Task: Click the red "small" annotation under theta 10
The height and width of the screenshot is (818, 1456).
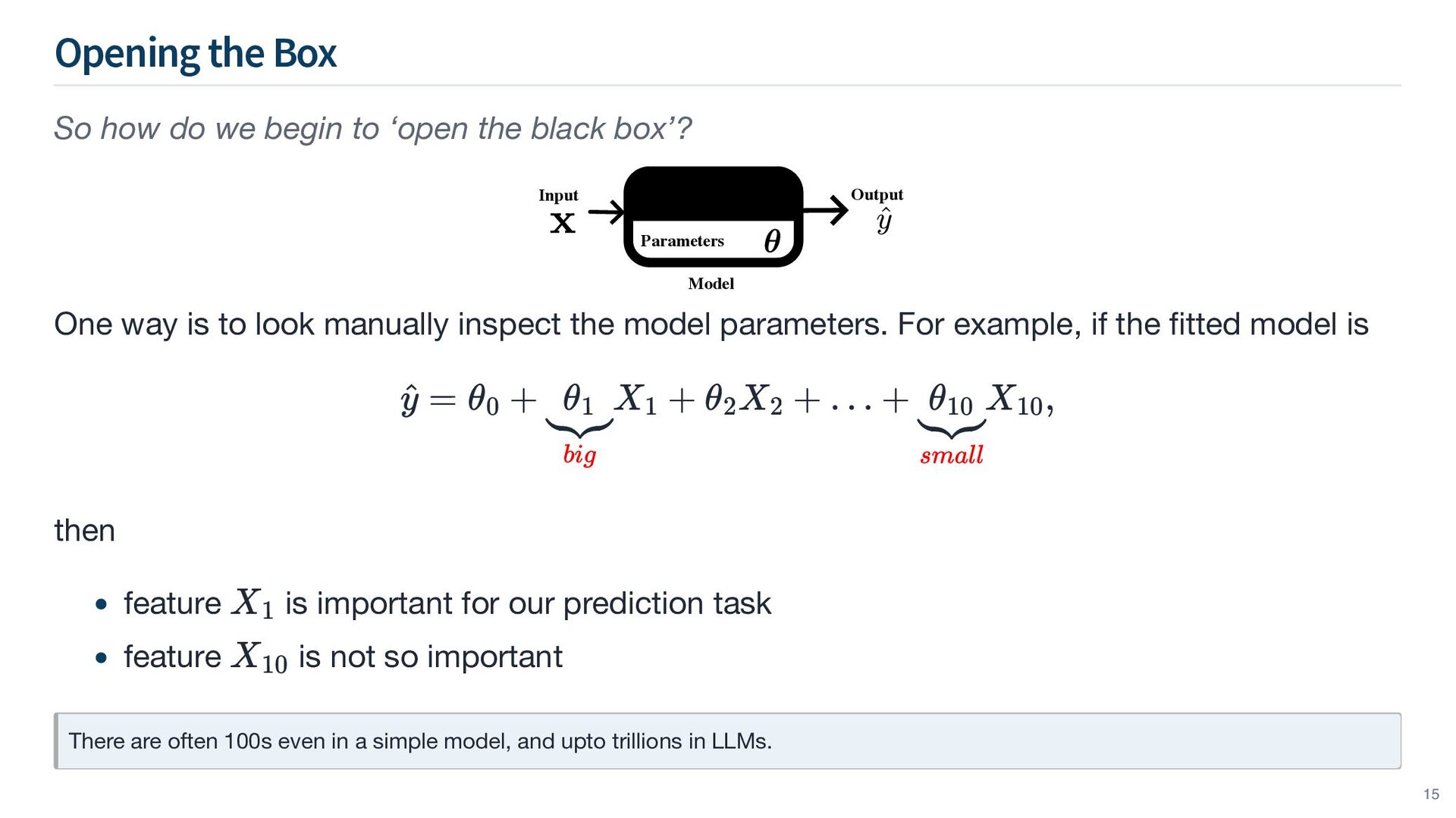Action: (952, 455)
